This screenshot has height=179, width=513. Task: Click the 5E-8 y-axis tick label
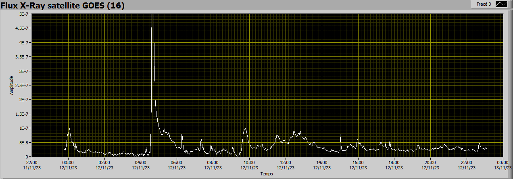coord(25,142)
